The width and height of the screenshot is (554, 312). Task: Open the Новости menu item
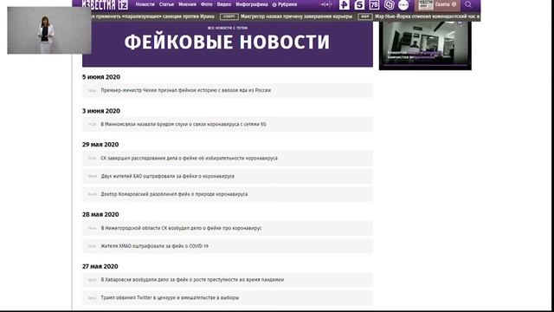tap(145, 4)
